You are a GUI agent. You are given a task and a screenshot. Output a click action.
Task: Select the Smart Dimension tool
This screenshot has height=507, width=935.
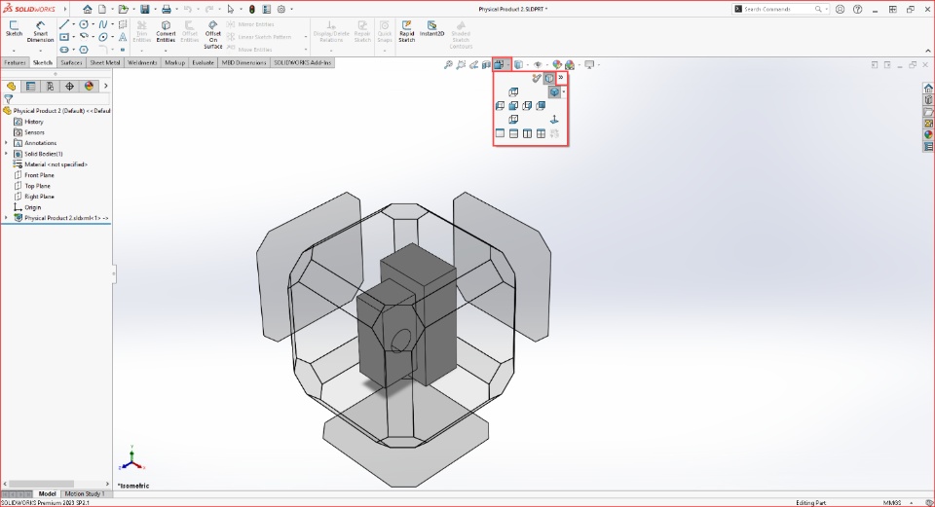40,31
